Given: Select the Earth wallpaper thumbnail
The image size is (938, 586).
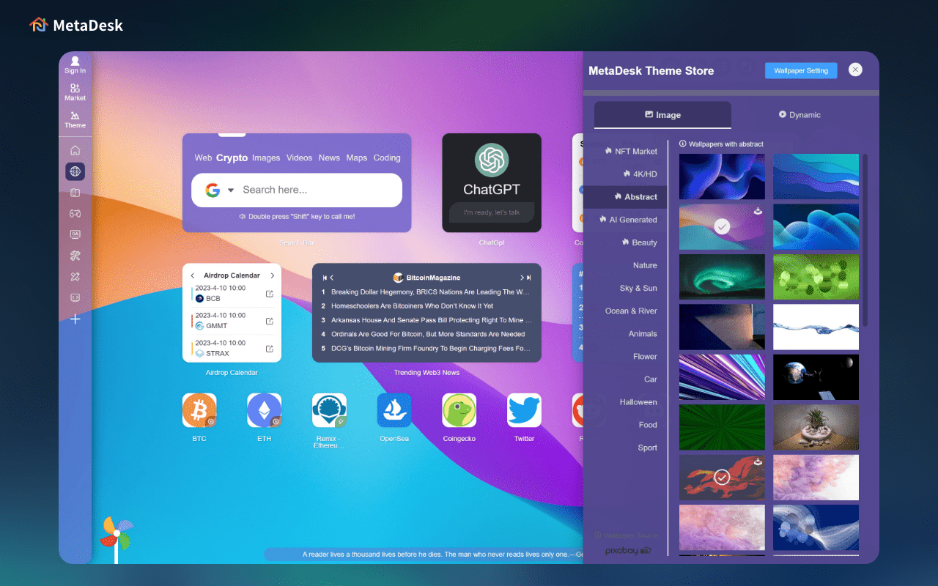Looking at the screenshot, I should click(816, 377).
